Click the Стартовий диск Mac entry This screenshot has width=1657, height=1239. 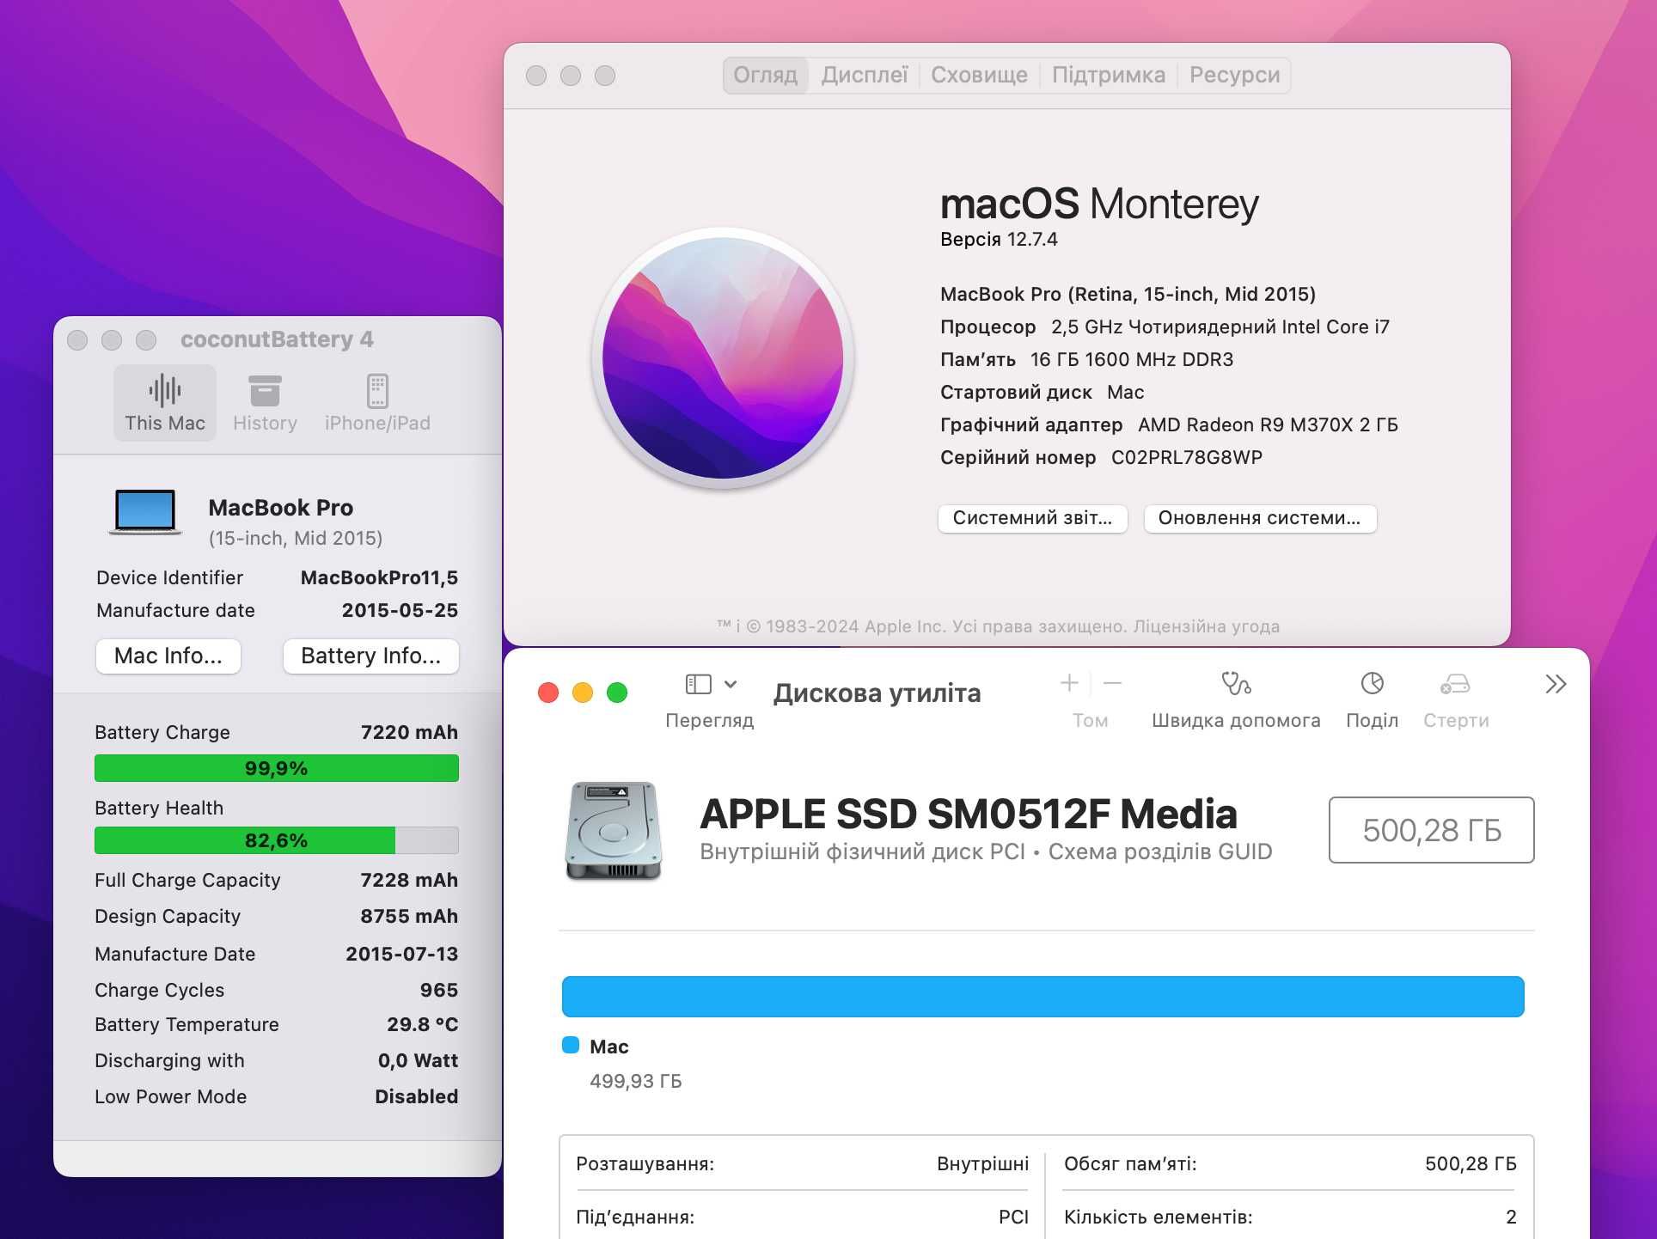pos(1125,392)
